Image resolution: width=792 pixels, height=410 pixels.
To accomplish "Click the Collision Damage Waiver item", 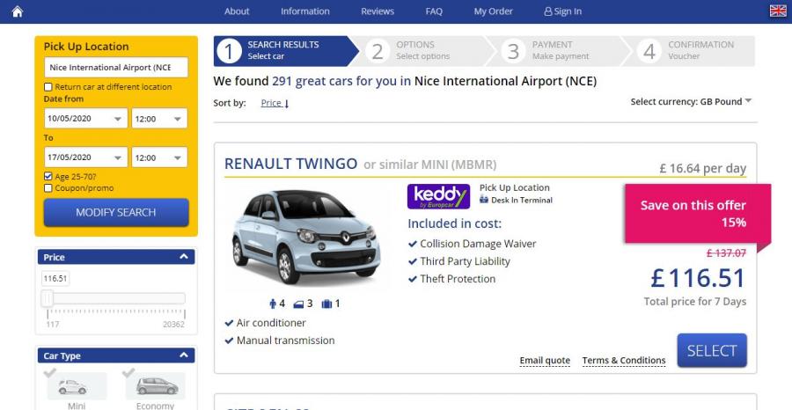I will tap(472, 244).
